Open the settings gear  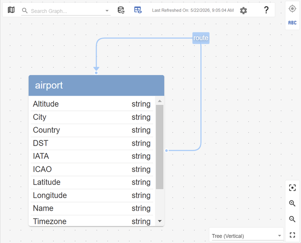(243, 10)
